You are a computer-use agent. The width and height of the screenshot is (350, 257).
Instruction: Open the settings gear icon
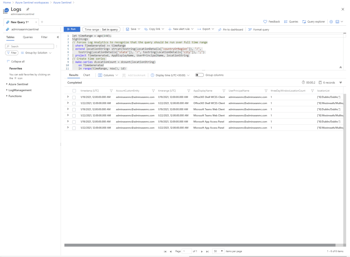point(331,22)
